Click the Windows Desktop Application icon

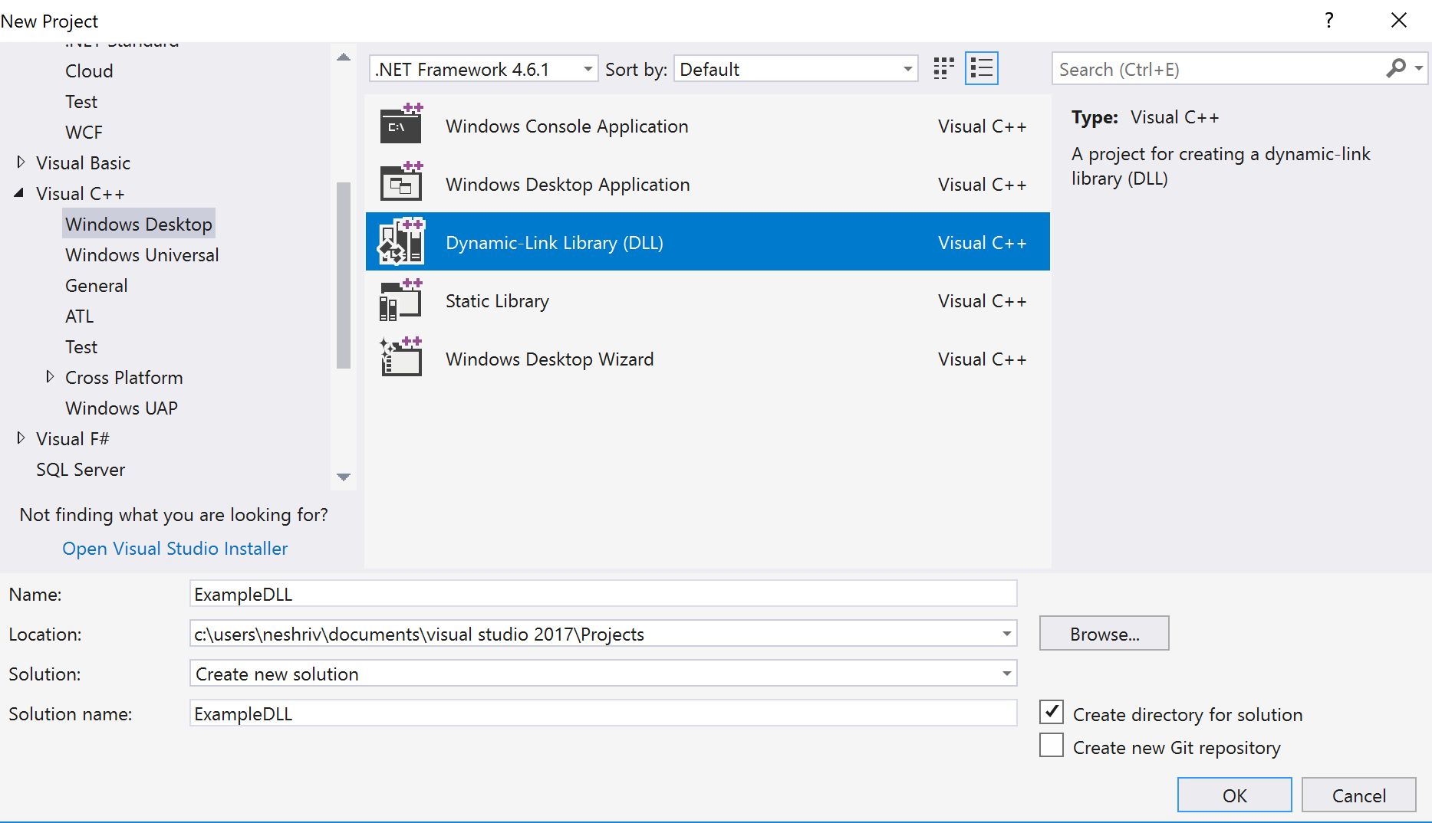(x=400, y=184)
